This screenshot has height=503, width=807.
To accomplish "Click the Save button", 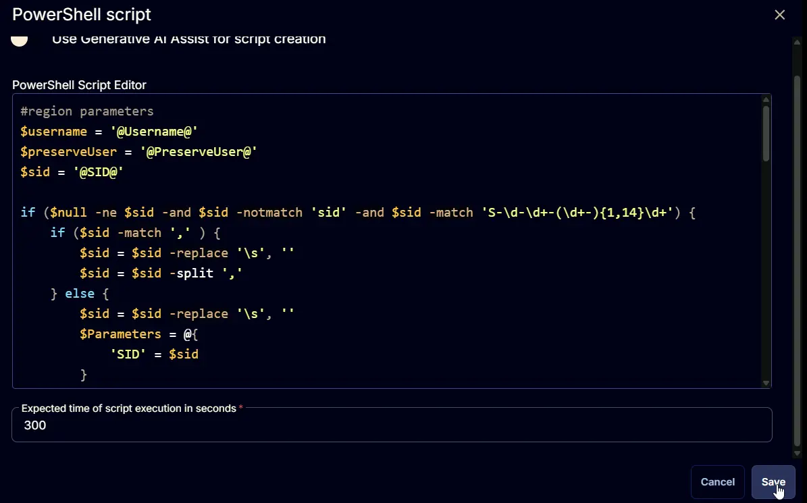I will [x=773, y=482].
